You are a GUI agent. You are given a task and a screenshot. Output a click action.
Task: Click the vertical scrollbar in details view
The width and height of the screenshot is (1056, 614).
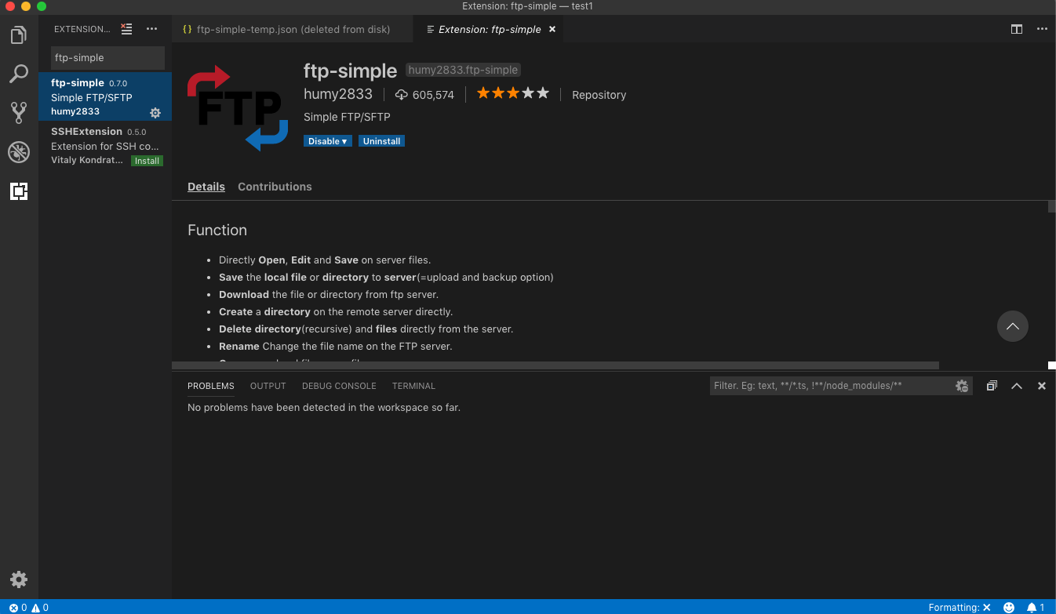click(x=1052, y=207)
